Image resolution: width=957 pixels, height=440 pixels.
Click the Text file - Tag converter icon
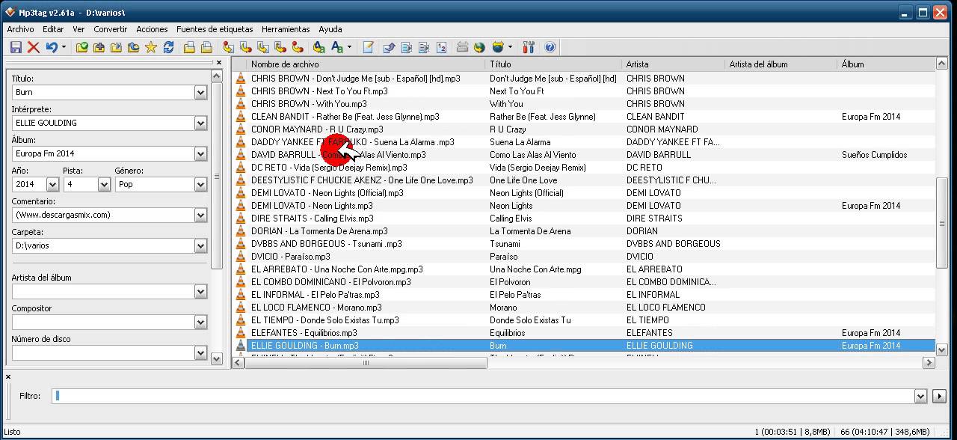pyautogui.click(x=280, y=47)
